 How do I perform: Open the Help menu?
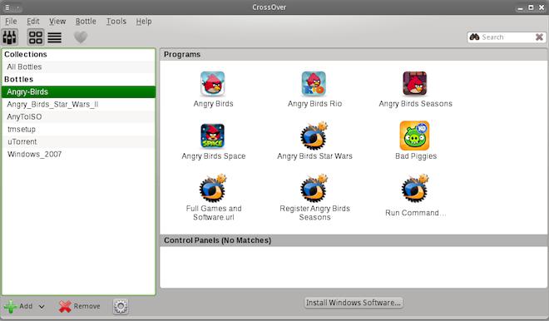[144, 22]
